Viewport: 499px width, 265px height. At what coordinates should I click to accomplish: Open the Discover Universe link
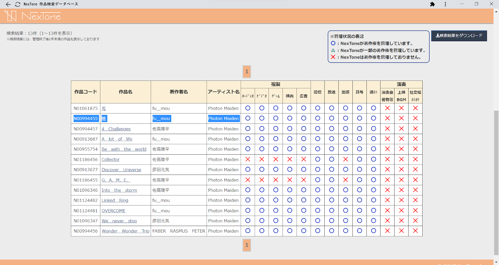[121, 170]
